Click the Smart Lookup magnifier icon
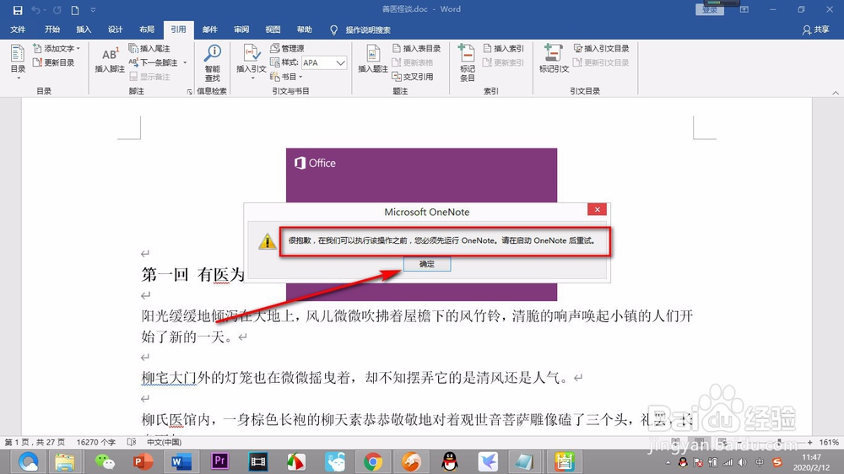The width and height of the screenshot is (844, 474). pyautogui.click(x=213, y=53)
